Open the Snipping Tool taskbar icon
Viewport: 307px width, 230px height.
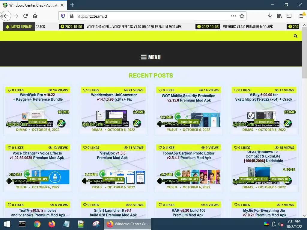96,224
